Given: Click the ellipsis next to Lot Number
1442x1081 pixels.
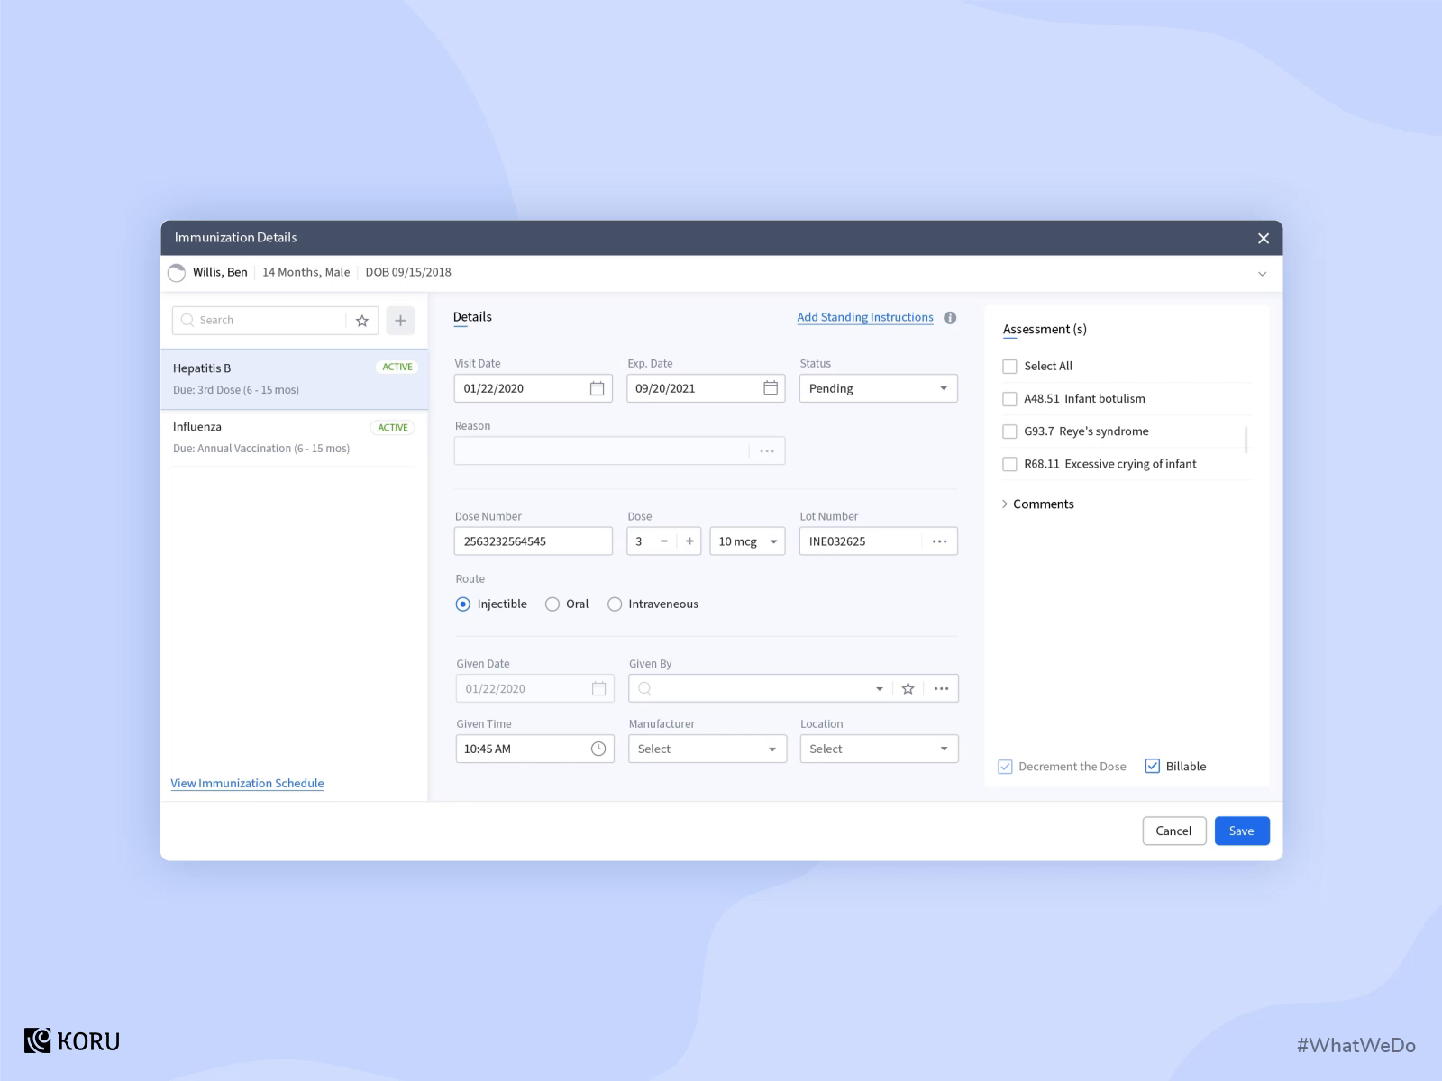Looking at the screenshot, I should [x=939, y=540].
